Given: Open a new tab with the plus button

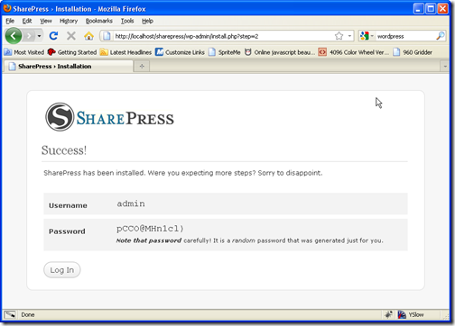Looking at the screenshot, I should (x=142, y=67).
